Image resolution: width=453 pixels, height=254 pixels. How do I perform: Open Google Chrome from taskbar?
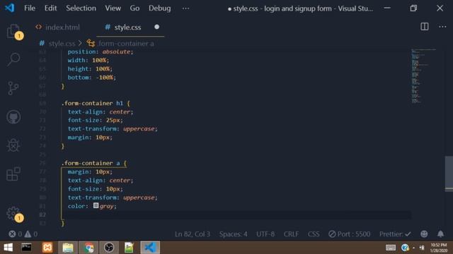(89, 248)
